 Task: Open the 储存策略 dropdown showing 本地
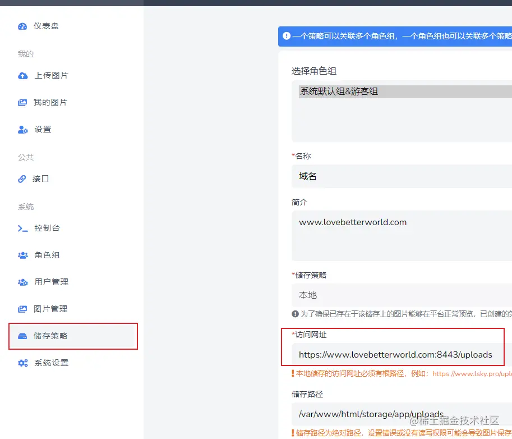coord(402,295)
